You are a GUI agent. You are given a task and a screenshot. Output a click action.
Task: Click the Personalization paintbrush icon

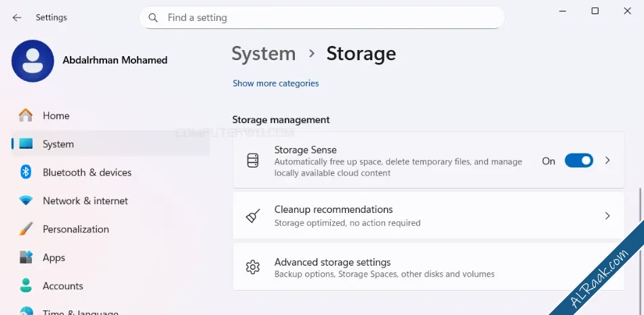[26, 229]
